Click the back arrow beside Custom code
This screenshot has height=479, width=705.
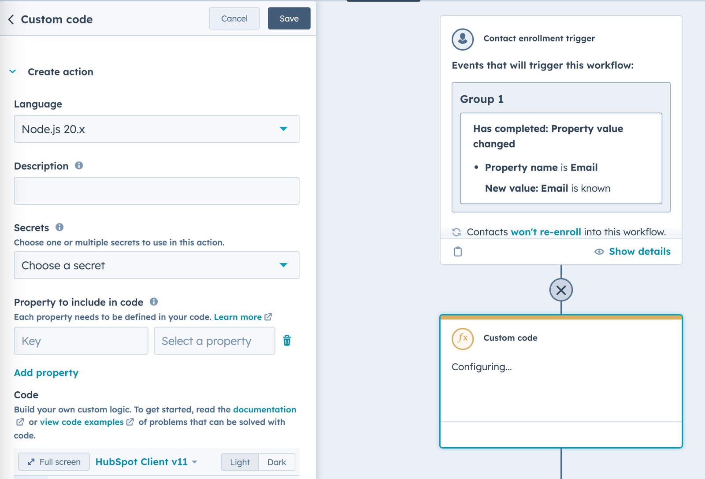11,19
